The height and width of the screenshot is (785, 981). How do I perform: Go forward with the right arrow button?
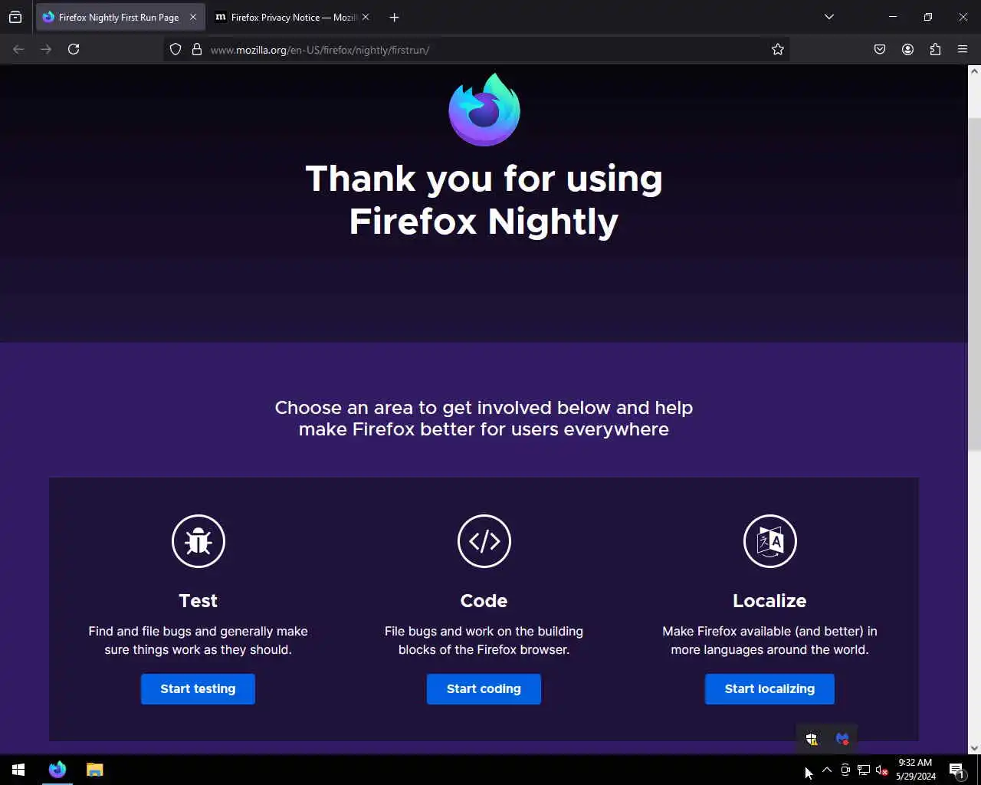point(46,49)
